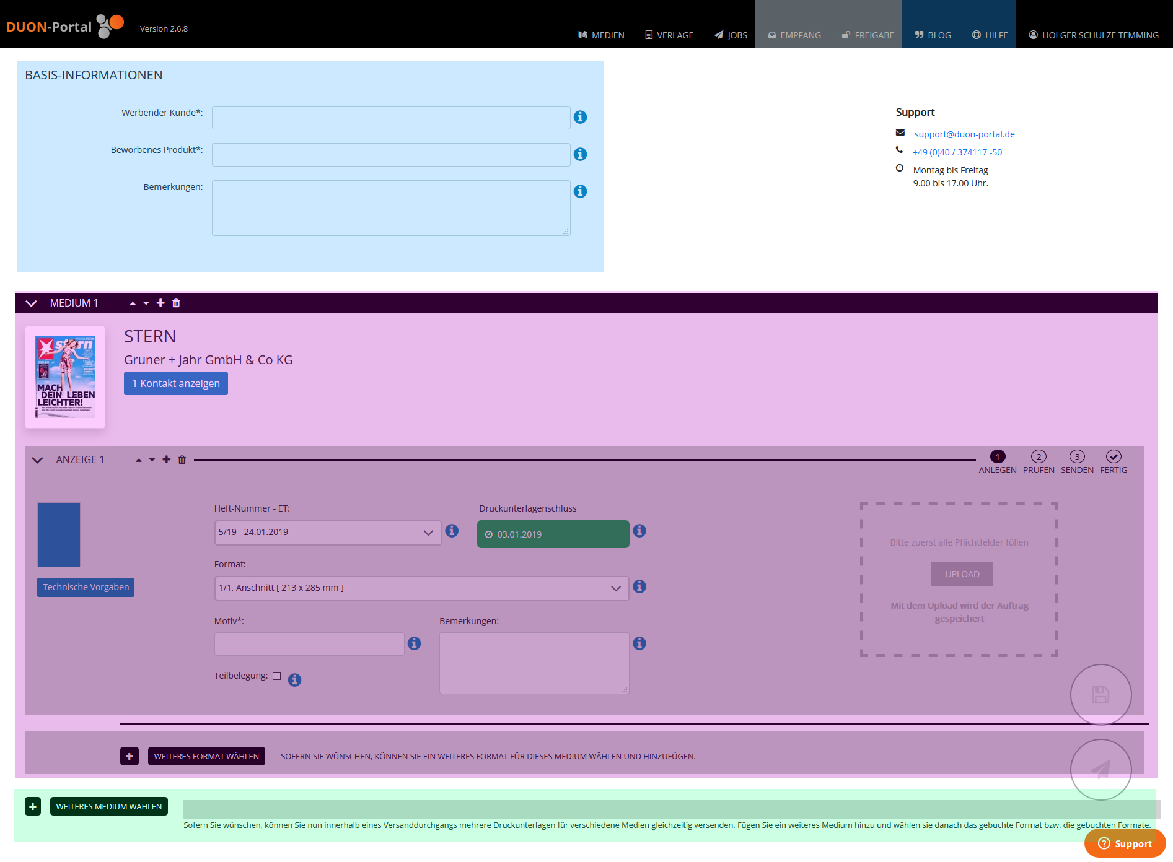Image resolution: width=1173 pixels, height=862 pixels.
Task: Collapse the Medium 1 section
Action: click(x=31, y=303)
